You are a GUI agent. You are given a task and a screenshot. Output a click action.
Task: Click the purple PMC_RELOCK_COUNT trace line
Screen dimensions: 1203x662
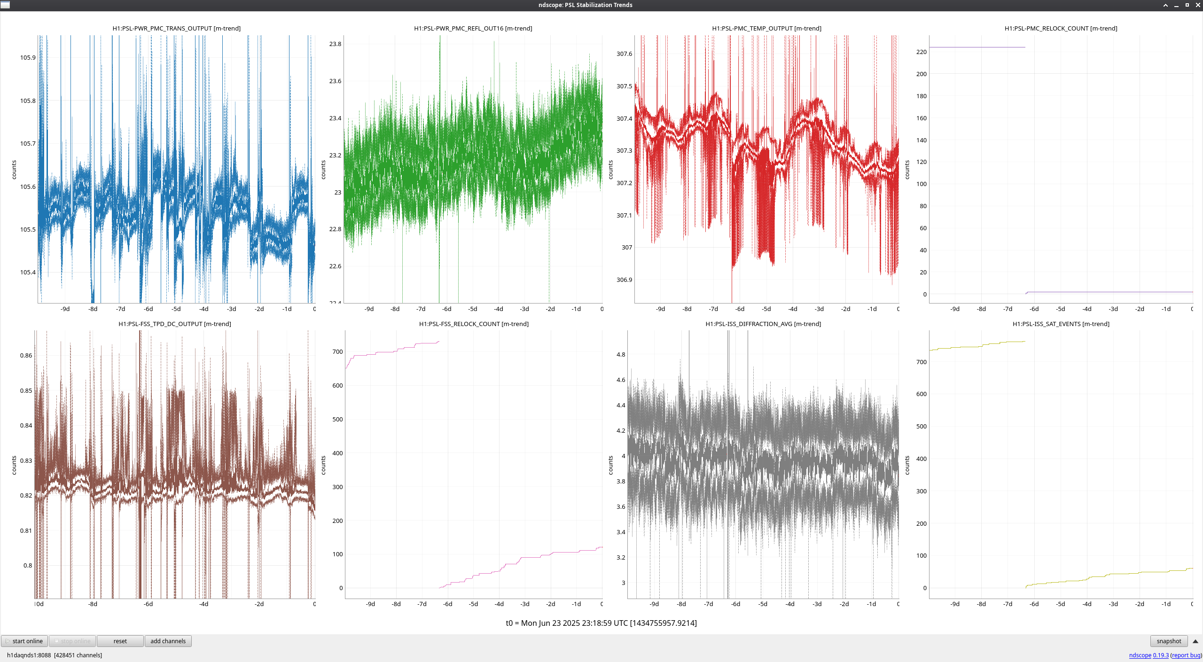[977, 47]
